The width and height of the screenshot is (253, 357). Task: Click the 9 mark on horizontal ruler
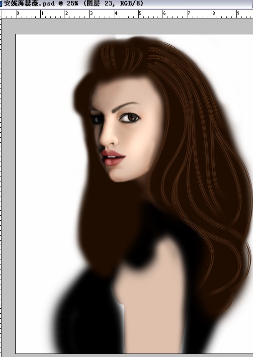pyautogui.click(x=238, y=13)
